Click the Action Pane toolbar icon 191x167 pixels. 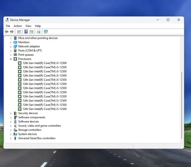click(31, 32)
